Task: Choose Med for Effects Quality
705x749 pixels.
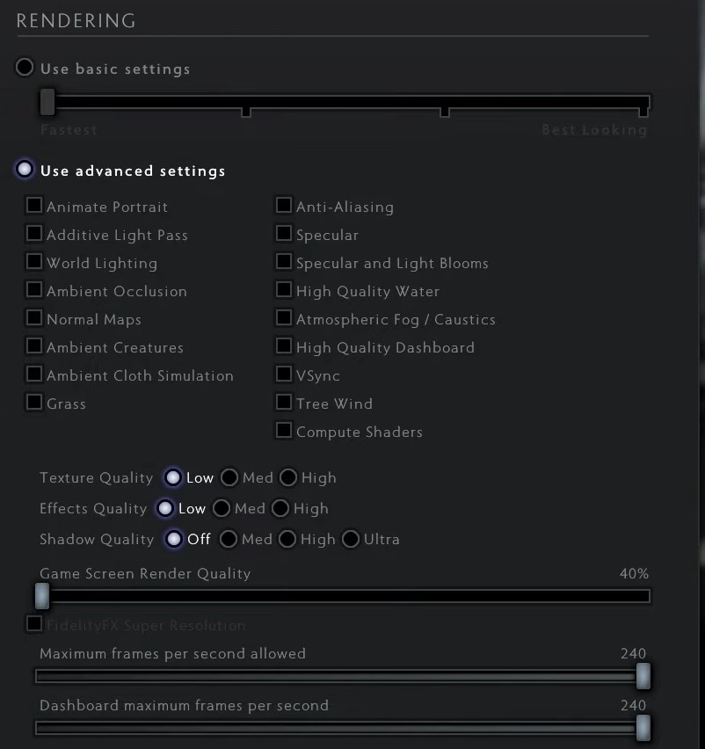Action: (x=222, y=508)
